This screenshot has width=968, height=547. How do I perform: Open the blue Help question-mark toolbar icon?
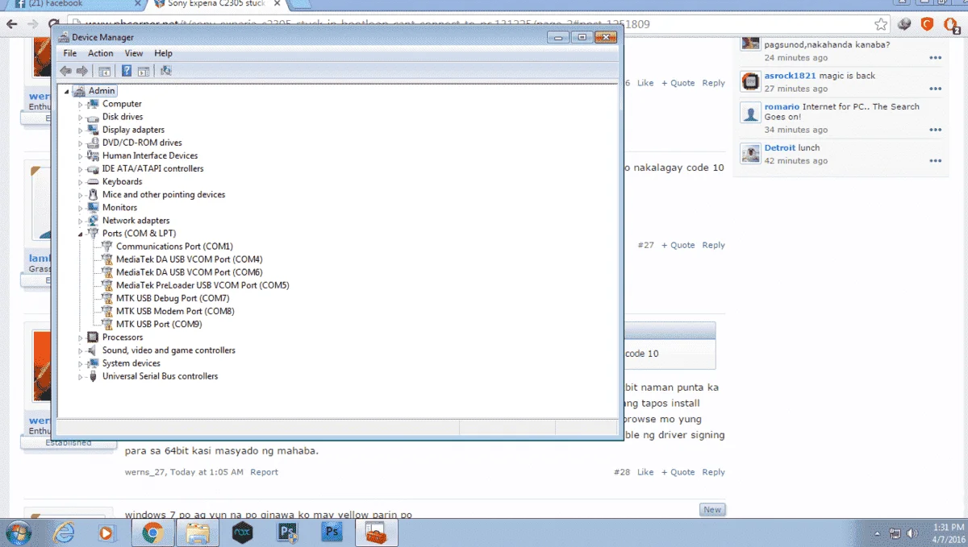tap(127, 71)
